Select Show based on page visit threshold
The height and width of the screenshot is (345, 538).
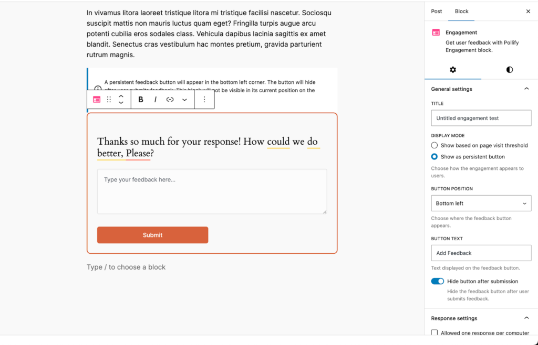(434, 145)
